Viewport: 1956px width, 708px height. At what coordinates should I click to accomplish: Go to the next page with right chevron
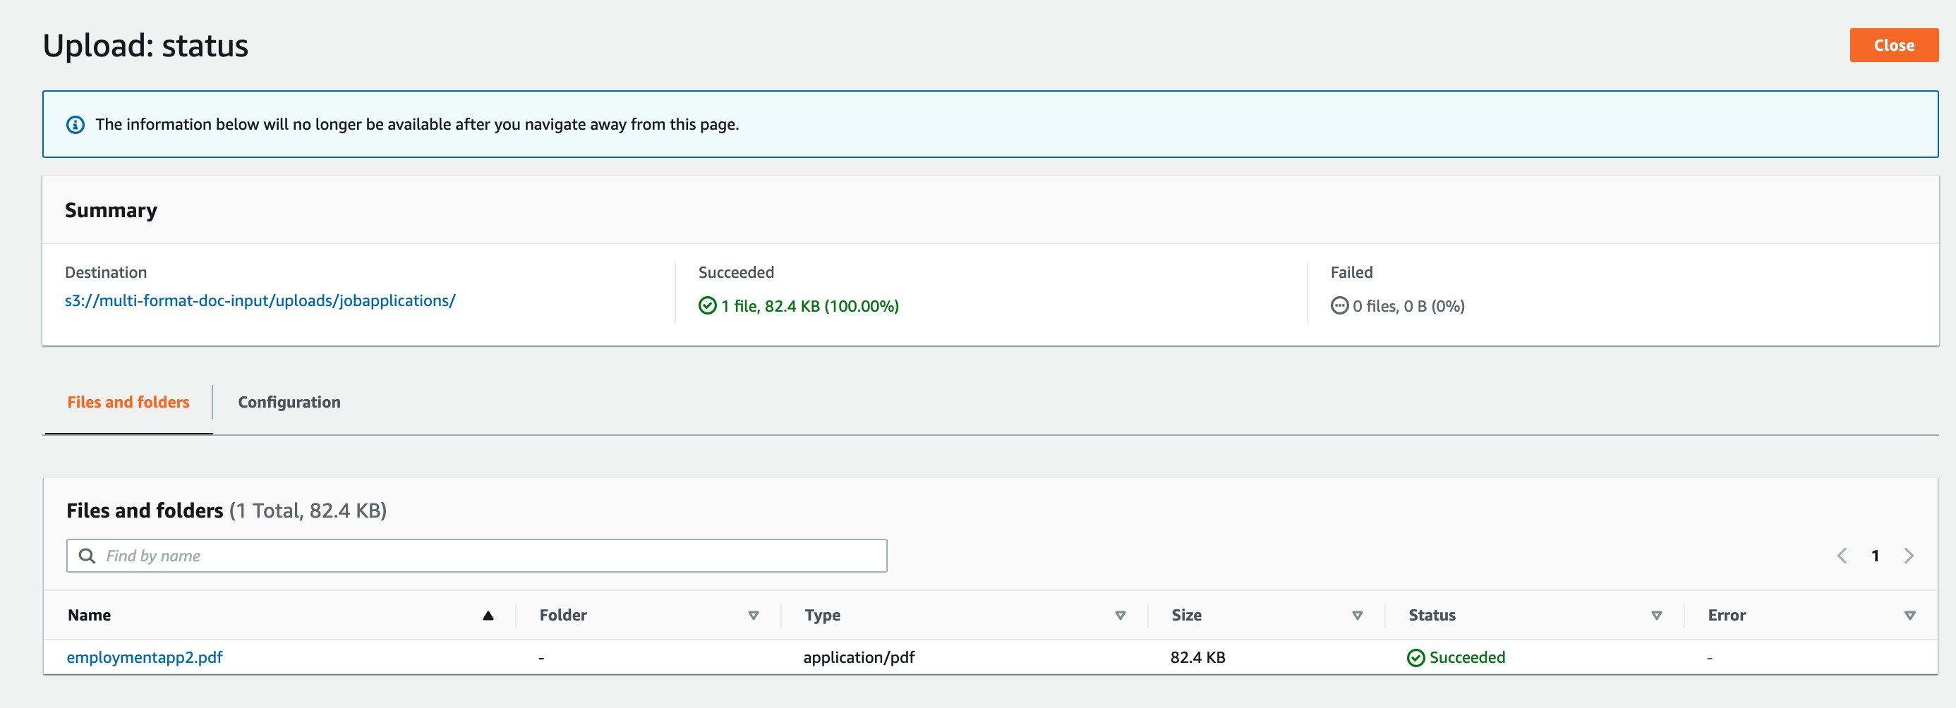pyautogui.click(x=1909, y=556)
